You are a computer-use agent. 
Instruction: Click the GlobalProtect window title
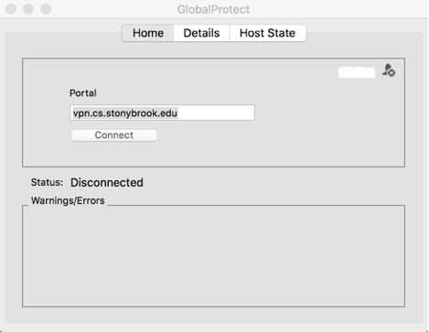point(213,9)
